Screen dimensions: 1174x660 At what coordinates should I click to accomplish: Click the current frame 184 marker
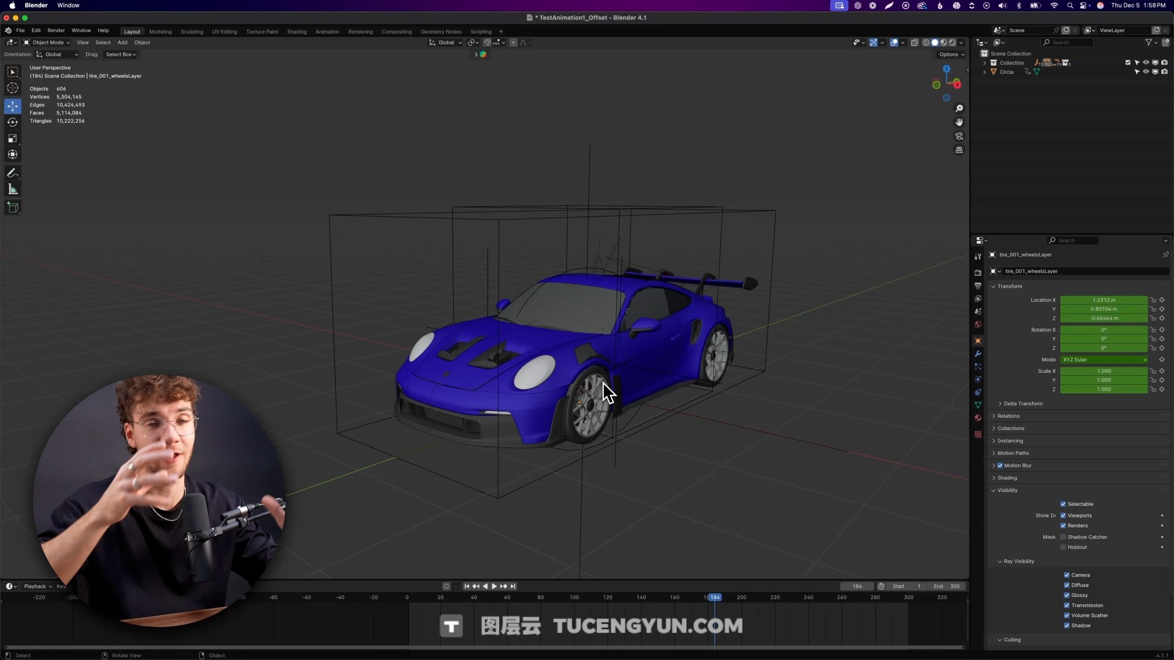(x=714, y=597)
